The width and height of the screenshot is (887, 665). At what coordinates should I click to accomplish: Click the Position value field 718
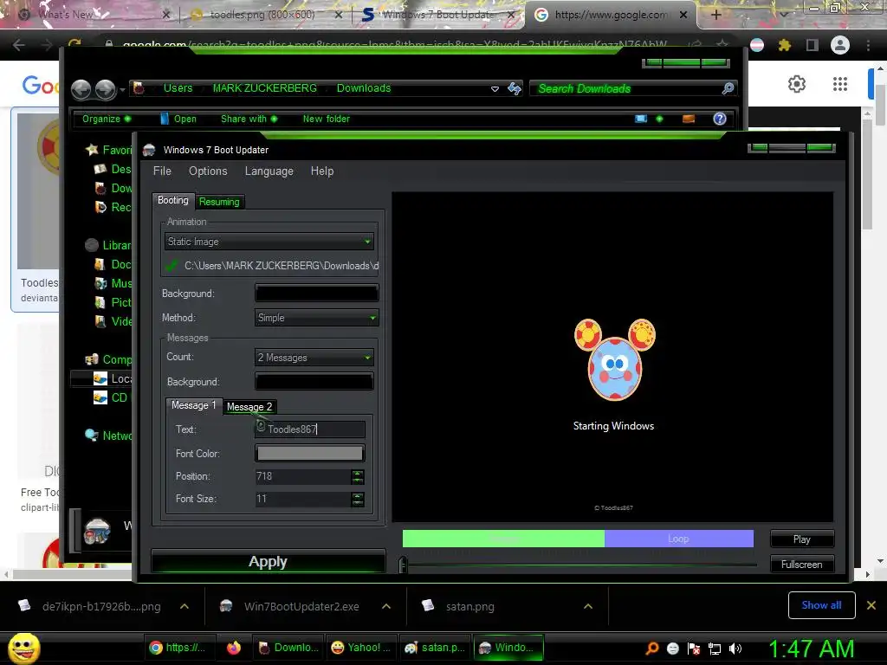[x=302, y=476]
